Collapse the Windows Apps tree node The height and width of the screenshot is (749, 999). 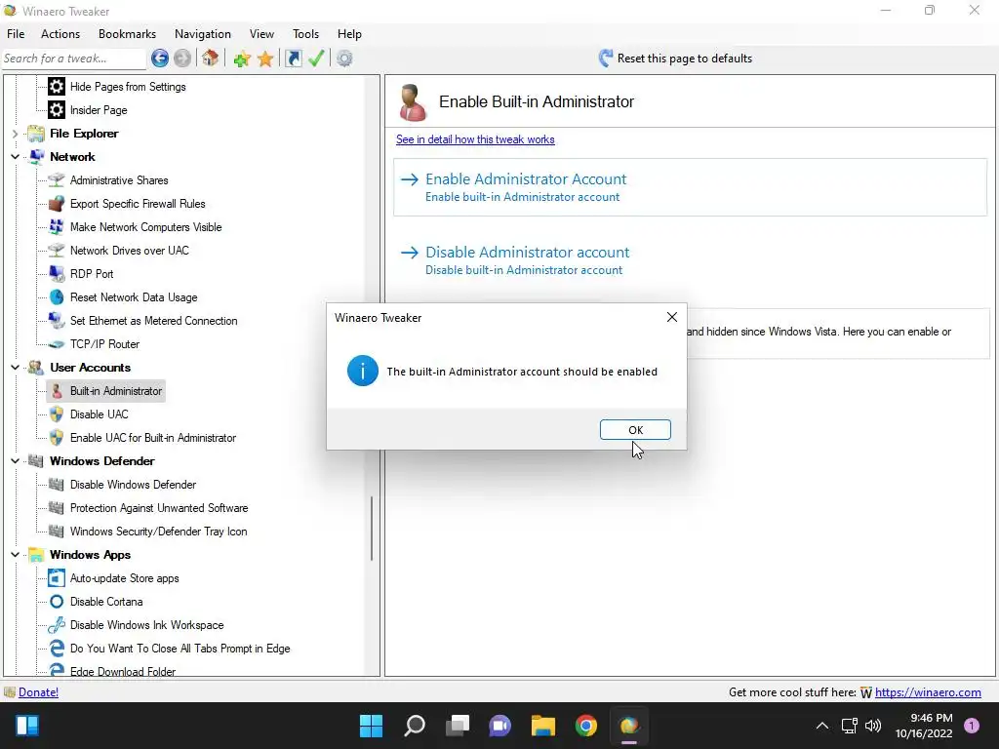(x=16, y=555)
